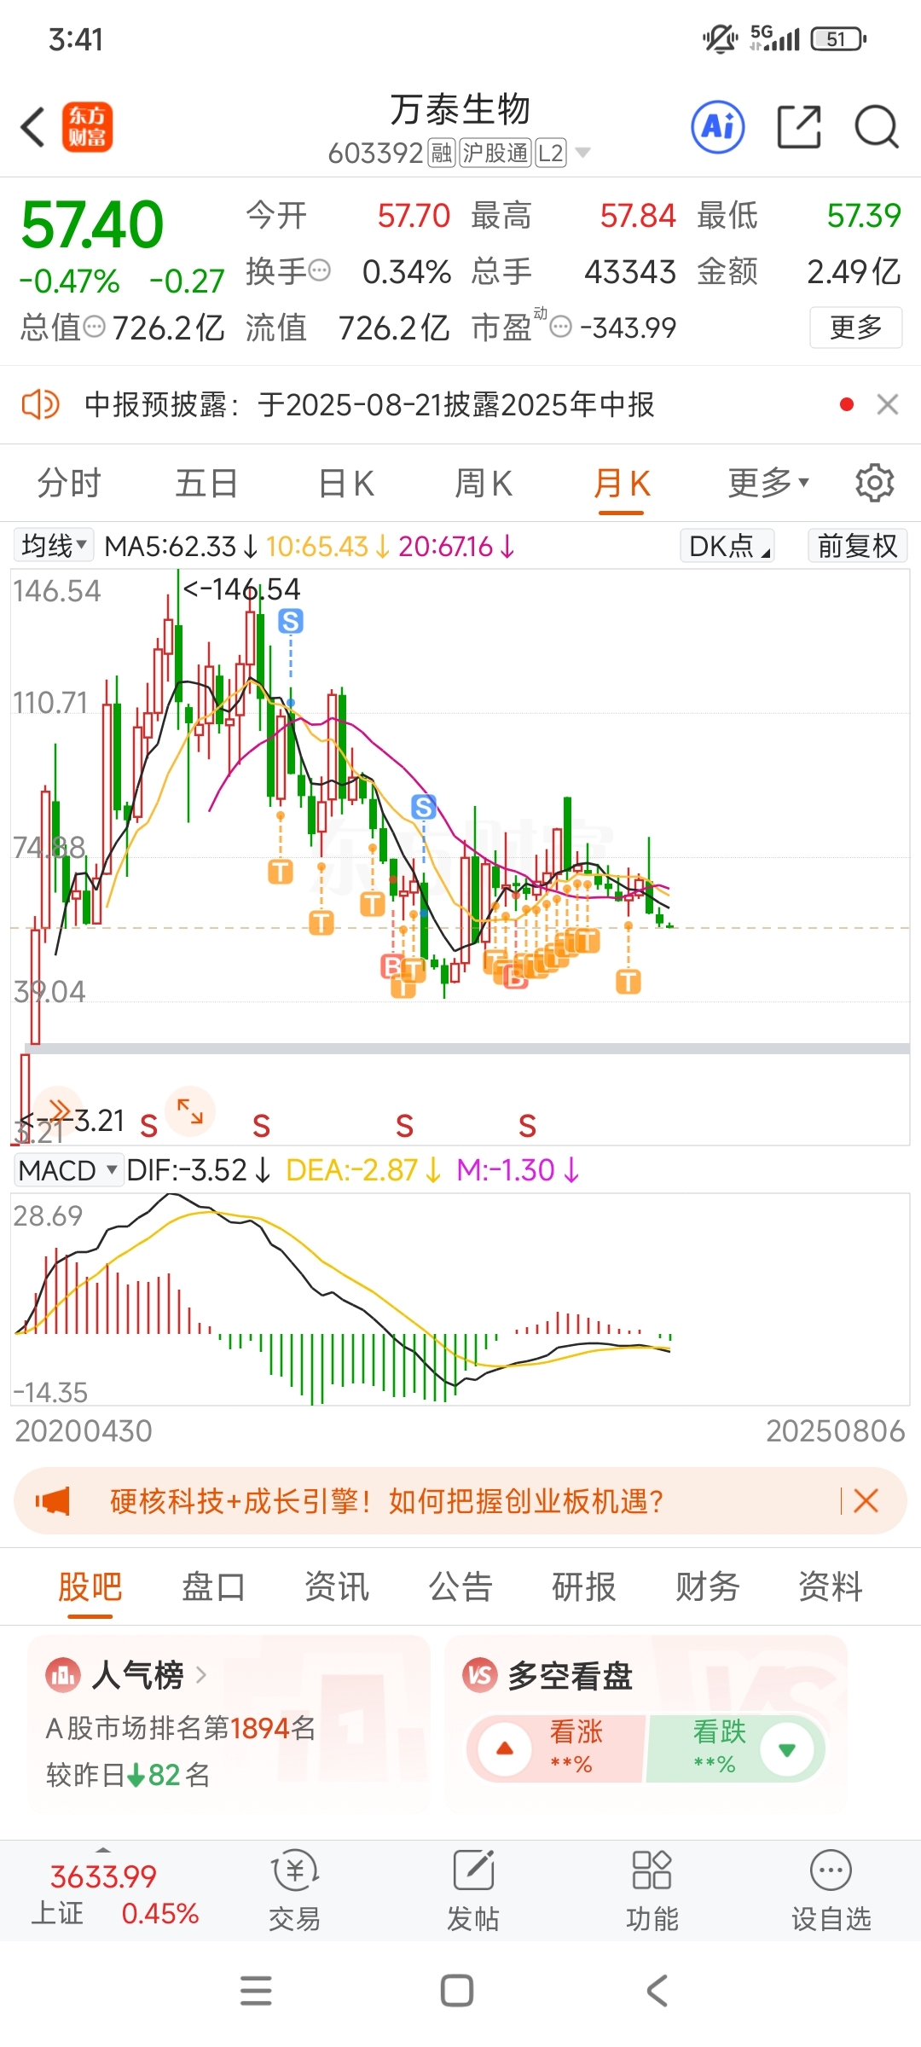
Task: Tap the share export icon
Action: [799, 127]
